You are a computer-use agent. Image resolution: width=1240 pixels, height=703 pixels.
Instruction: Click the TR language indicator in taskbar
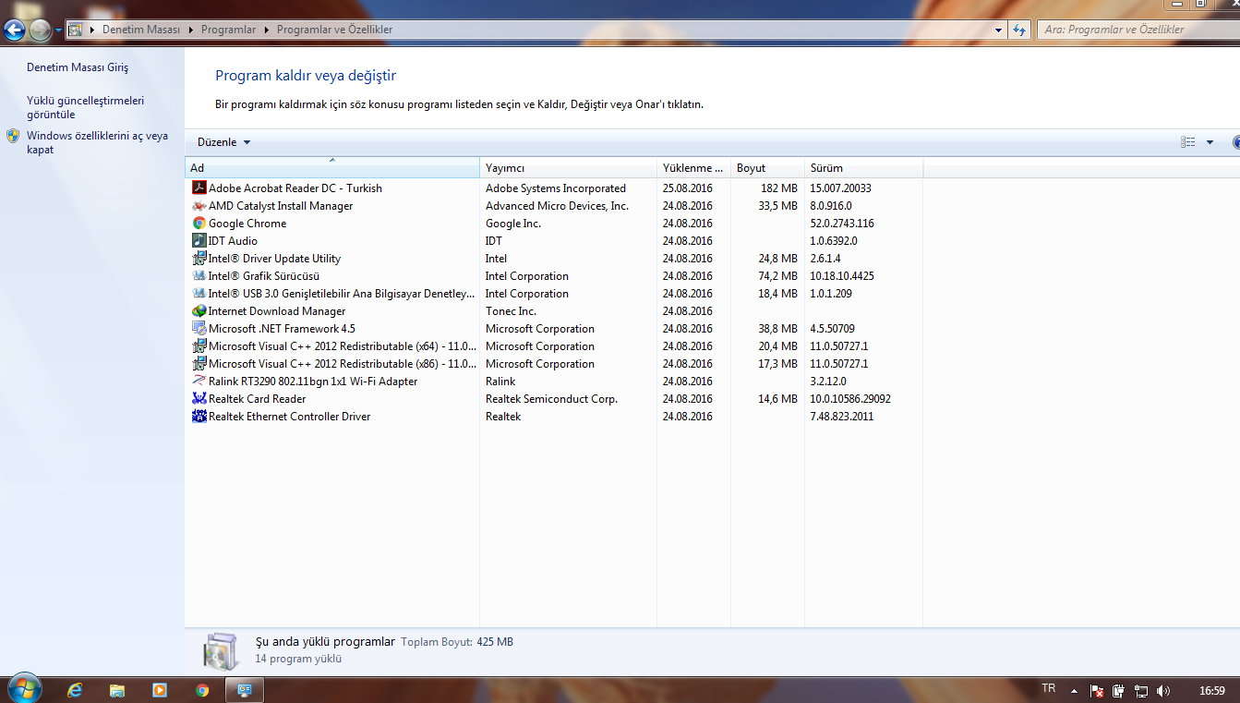(1048, 688)
